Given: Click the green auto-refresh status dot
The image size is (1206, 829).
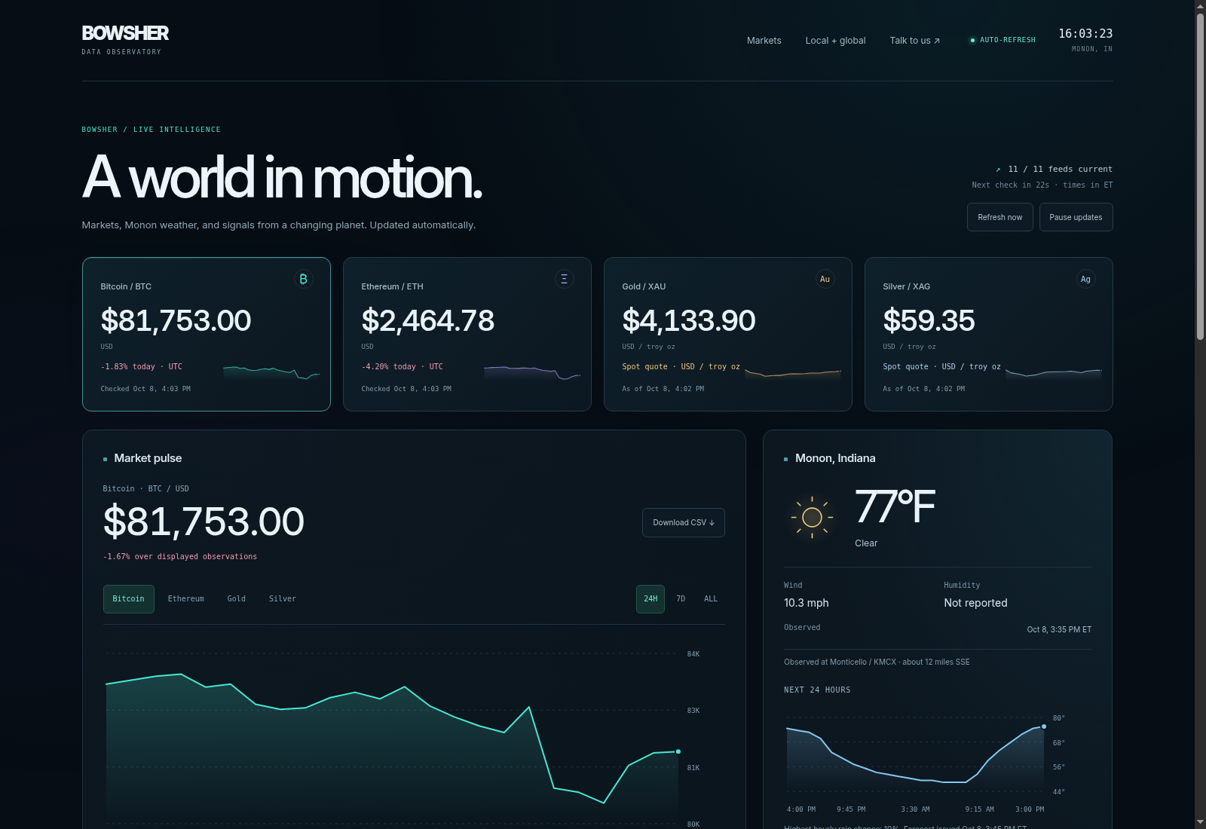Looking at the screenshot, I should 972,40.
